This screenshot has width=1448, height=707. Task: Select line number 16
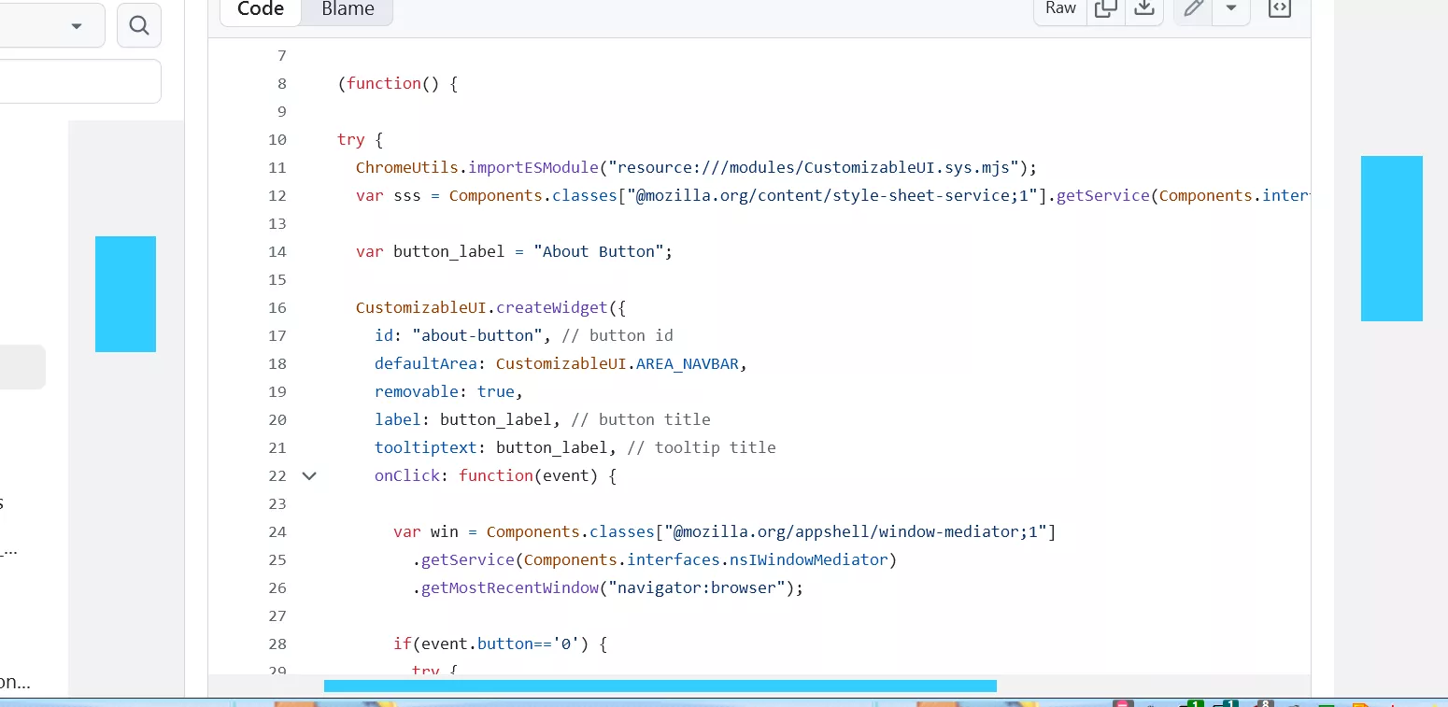(x=277, y=307)
